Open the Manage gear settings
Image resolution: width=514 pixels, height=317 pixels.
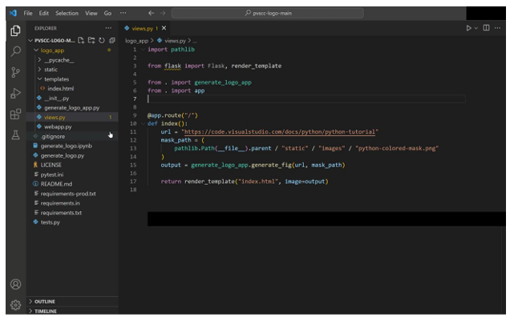[x=15, y=305]
